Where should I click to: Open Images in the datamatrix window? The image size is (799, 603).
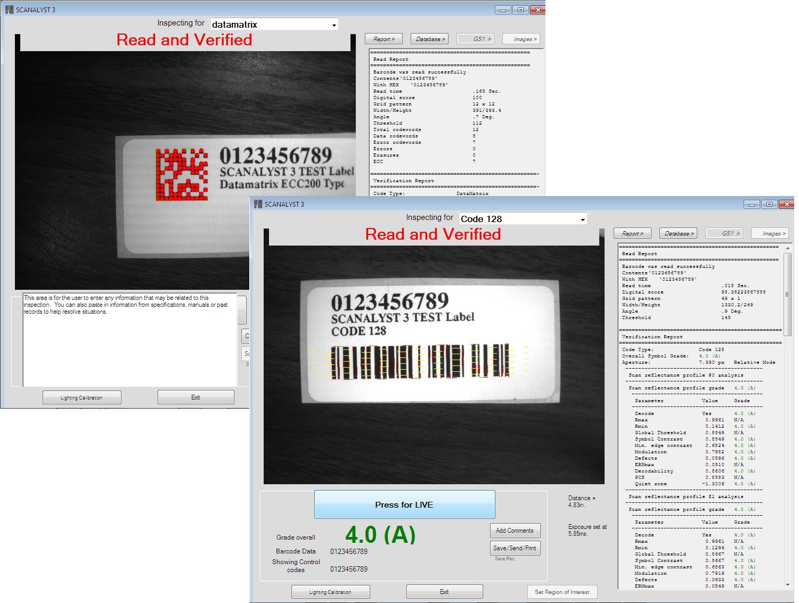pos(521,39)
